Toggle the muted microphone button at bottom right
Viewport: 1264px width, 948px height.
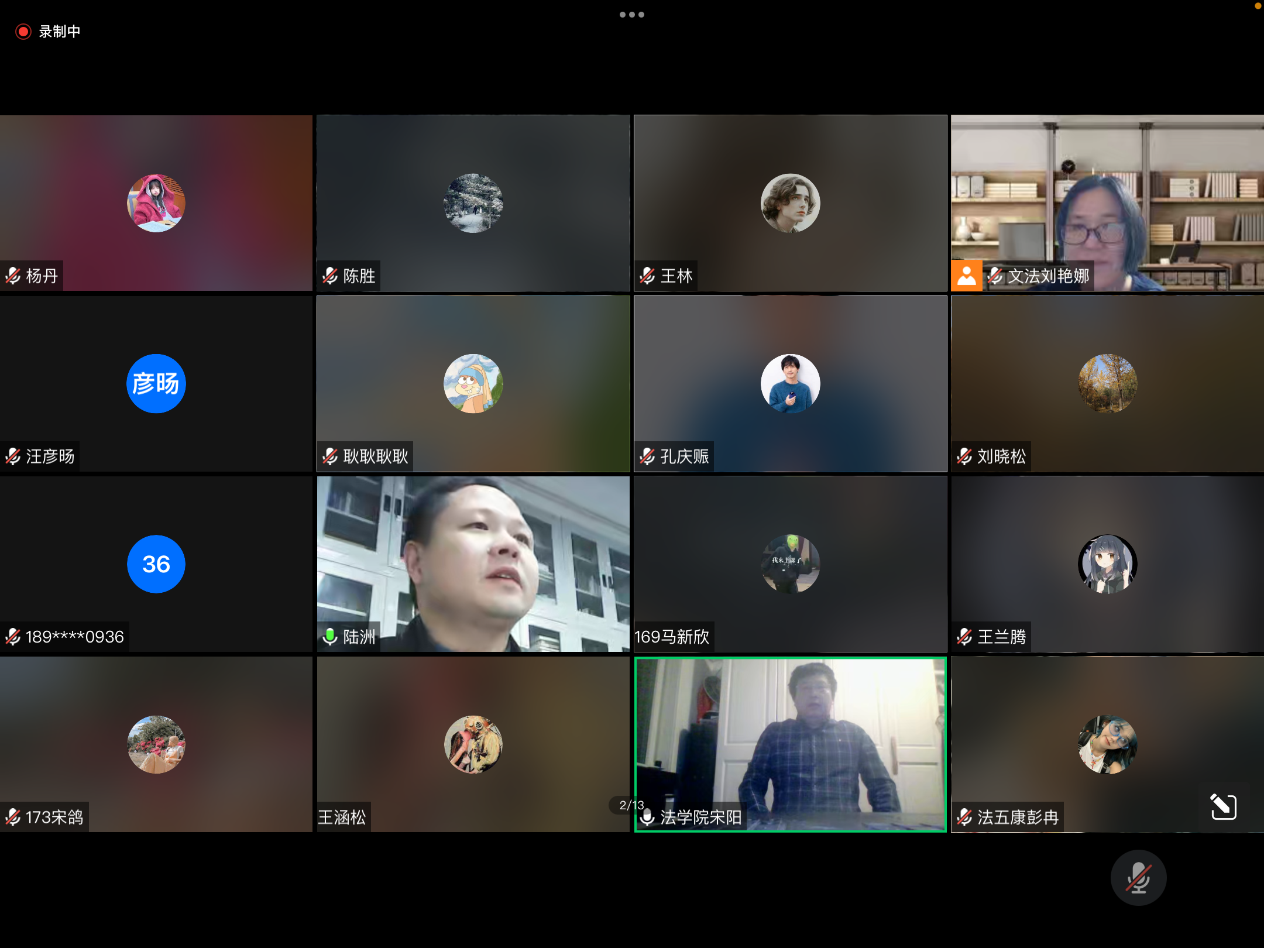[x=1138, y=878]
